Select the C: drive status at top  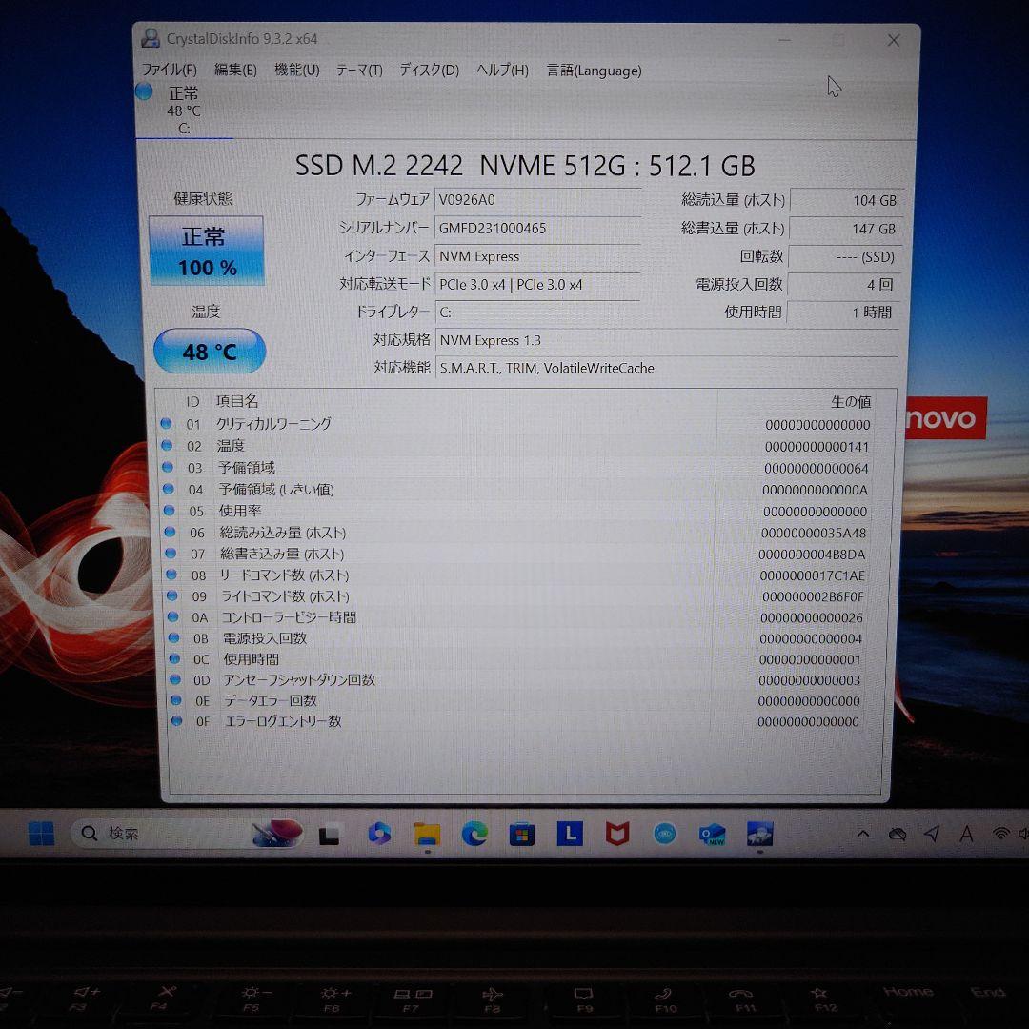(x=183, y=110)
